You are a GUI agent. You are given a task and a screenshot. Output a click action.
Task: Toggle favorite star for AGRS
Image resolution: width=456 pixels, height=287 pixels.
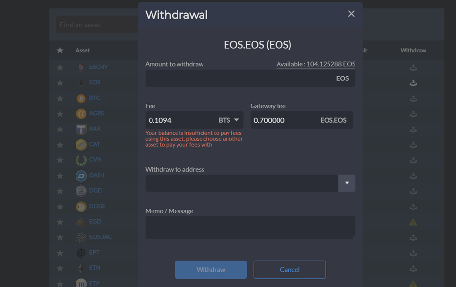[x=60, y=114]
